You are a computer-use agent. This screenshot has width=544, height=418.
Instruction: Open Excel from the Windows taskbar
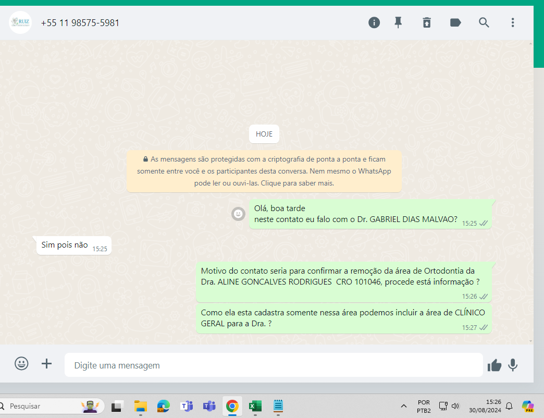point(255,406)
